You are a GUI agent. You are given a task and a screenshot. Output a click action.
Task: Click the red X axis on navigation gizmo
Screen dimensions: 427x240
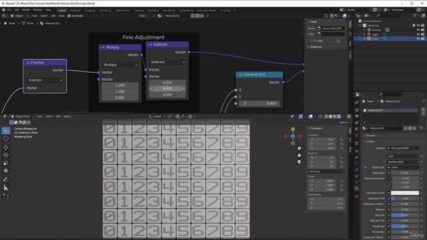tap(300, 136)
